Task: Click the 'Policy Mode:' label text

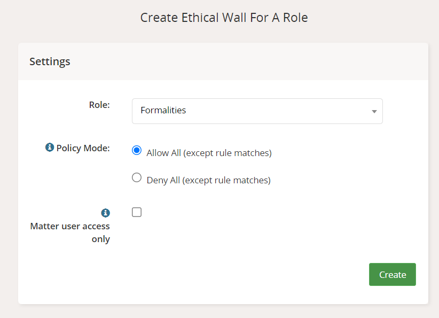Action: pyautogui.click(x=83, y=148)
